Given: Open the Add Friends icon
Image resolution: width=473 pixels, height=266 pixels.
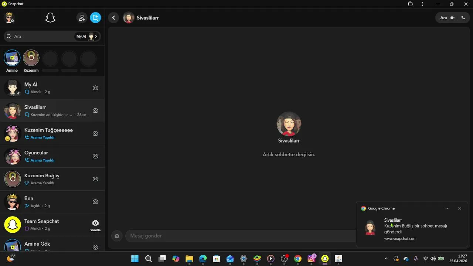Looking at the screenshot, I should [82, 18].
